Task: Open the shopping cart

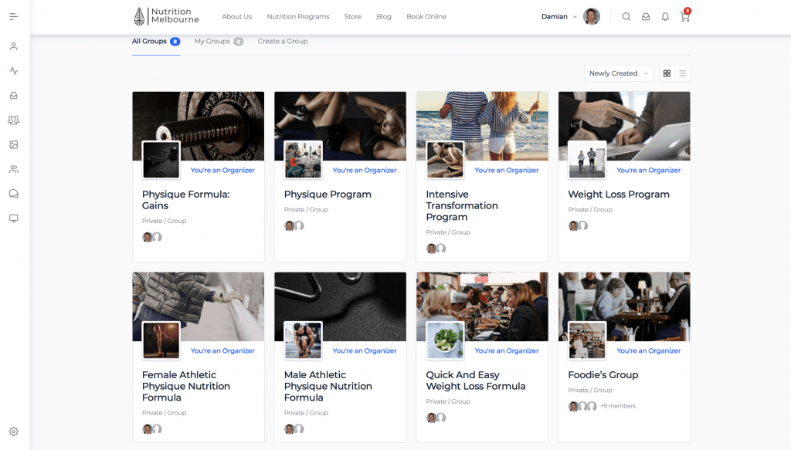Action: point(684,17)
